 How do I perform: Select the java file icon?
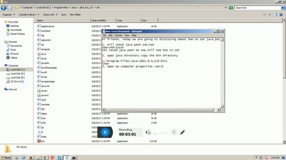[39, 54]
